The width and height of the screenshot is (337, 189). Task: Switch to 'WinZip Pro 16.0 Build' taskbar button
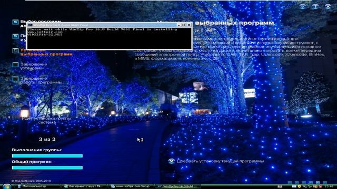(178, 186)
